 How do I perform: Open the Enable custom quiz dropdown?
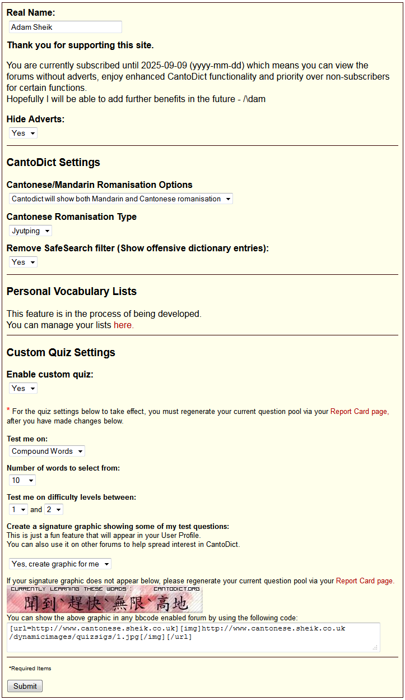click(23, 388)
